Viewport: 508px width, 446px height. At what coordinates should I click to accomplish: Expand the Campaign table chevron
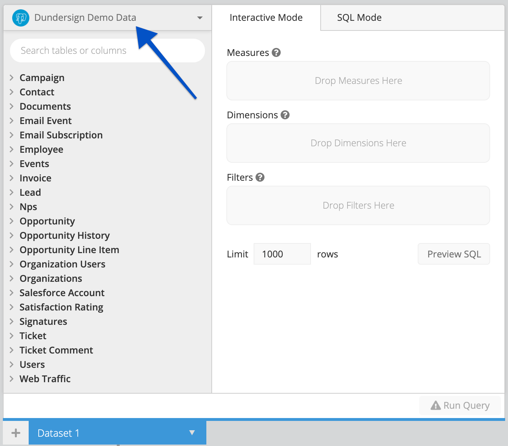click(x=11, y=77)
